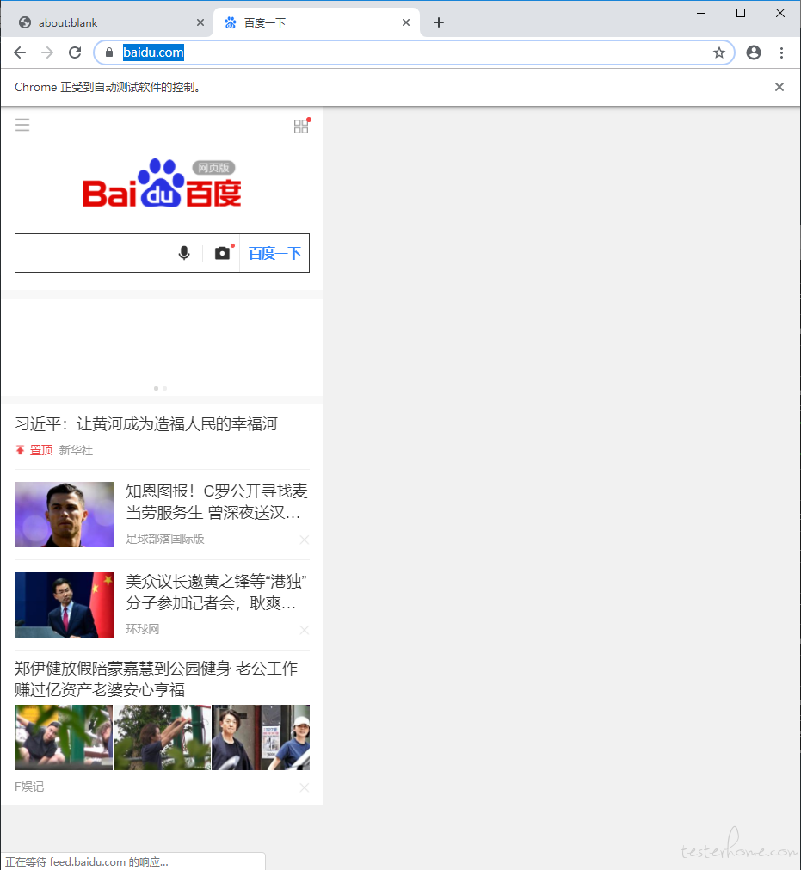Screen dimensions: 801x870
Task: Dismiss the 环球网 news item with X
Action: (304, 630)
